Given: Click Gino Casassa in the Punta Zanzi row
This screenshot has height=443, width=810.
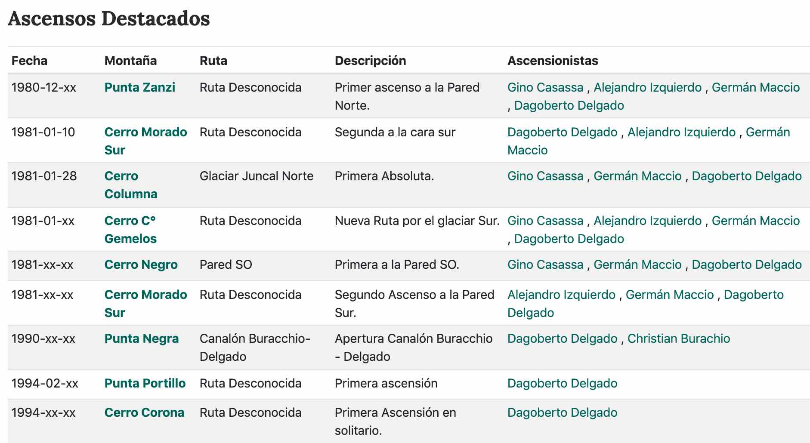Looking at the screenshot, I should tap(545, 87).
